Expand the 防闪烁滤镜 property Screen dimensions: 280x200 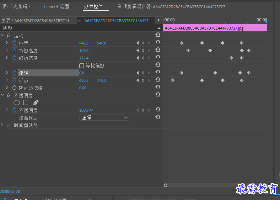click(7, 88)
